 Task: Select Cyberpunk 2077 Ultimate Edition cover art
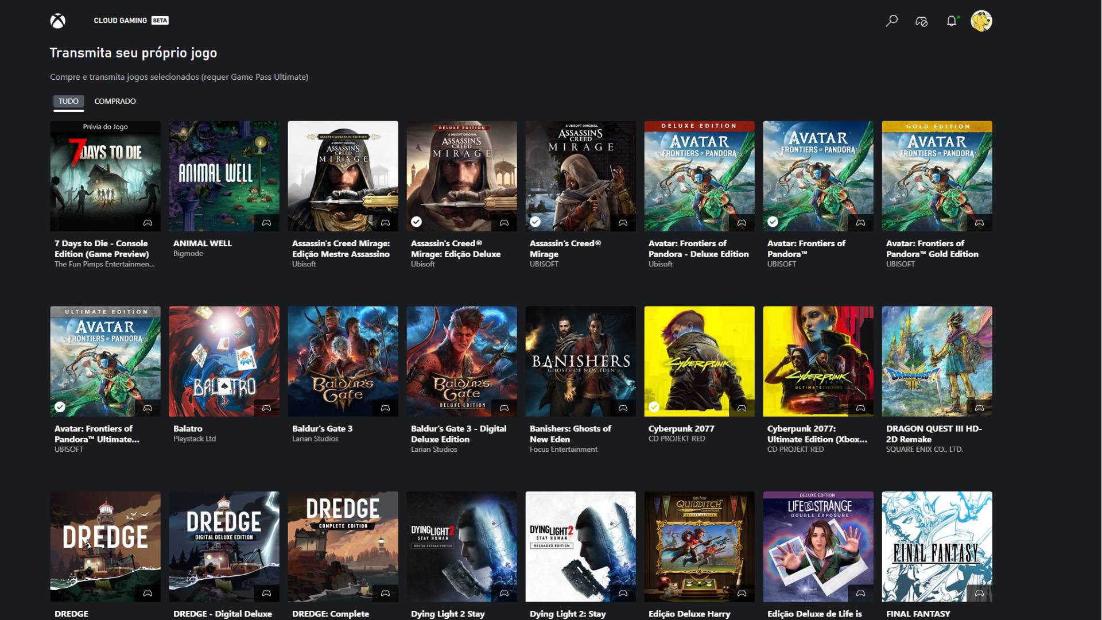point(818,361)
